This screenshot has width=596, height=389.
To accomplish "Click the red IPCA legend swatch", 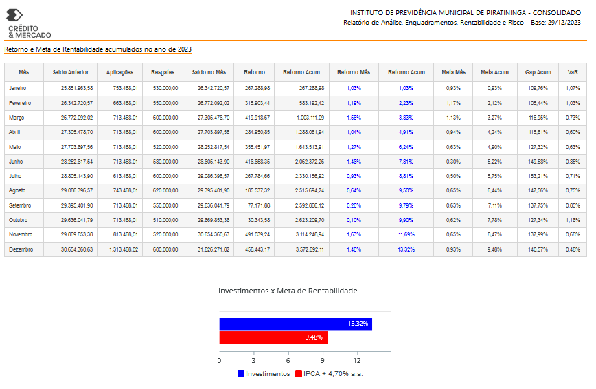I will (x=299, y=374).
